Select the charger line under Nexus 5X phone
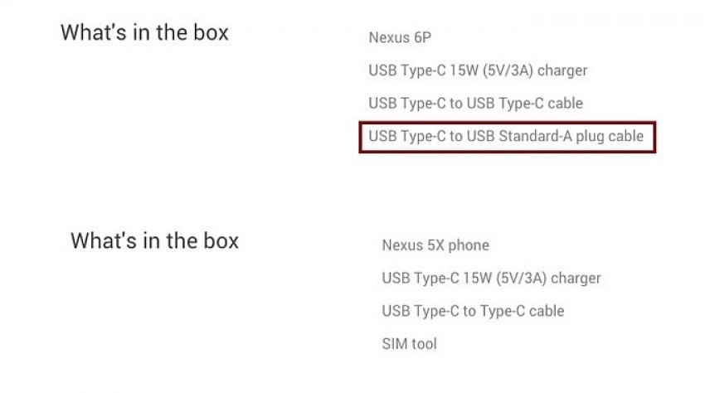 [x=492, y=279]
